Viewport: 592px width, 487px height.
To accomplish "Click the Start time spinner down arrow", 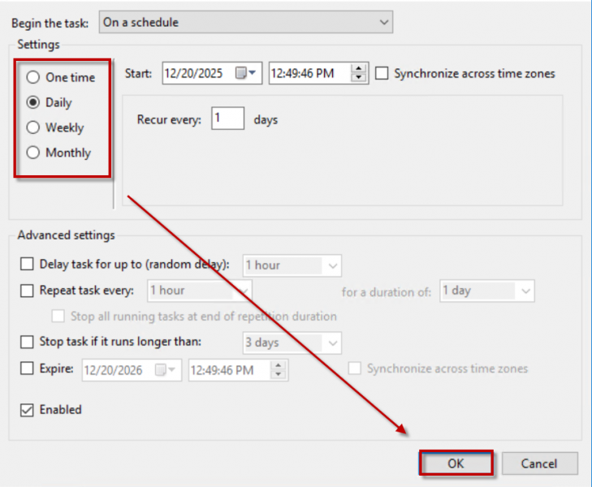I will (359, 78).
